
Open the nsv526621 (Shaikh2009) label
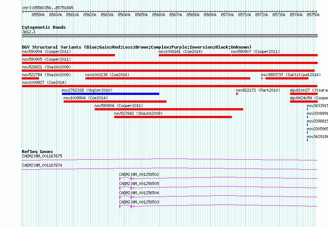tap(46, 67)
